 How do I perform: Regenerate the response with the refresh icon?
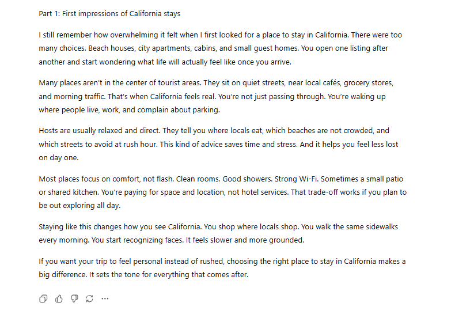pos(89,298)
